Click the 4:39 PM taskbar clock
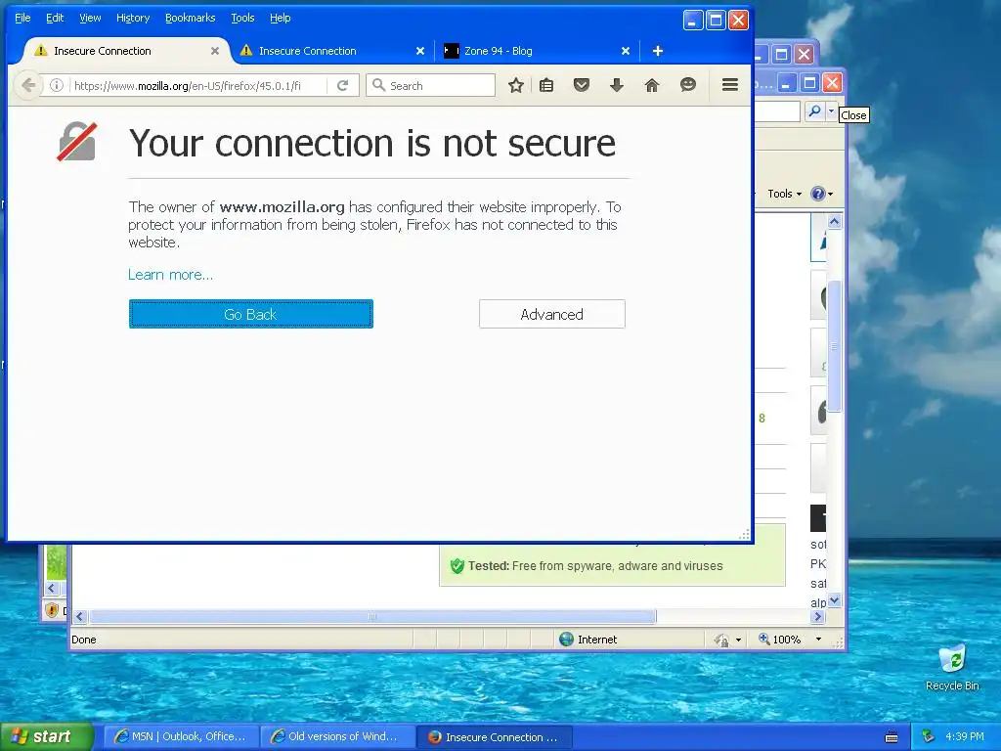This screenshot has width=1001, height=751. click(x=965, y=736)
